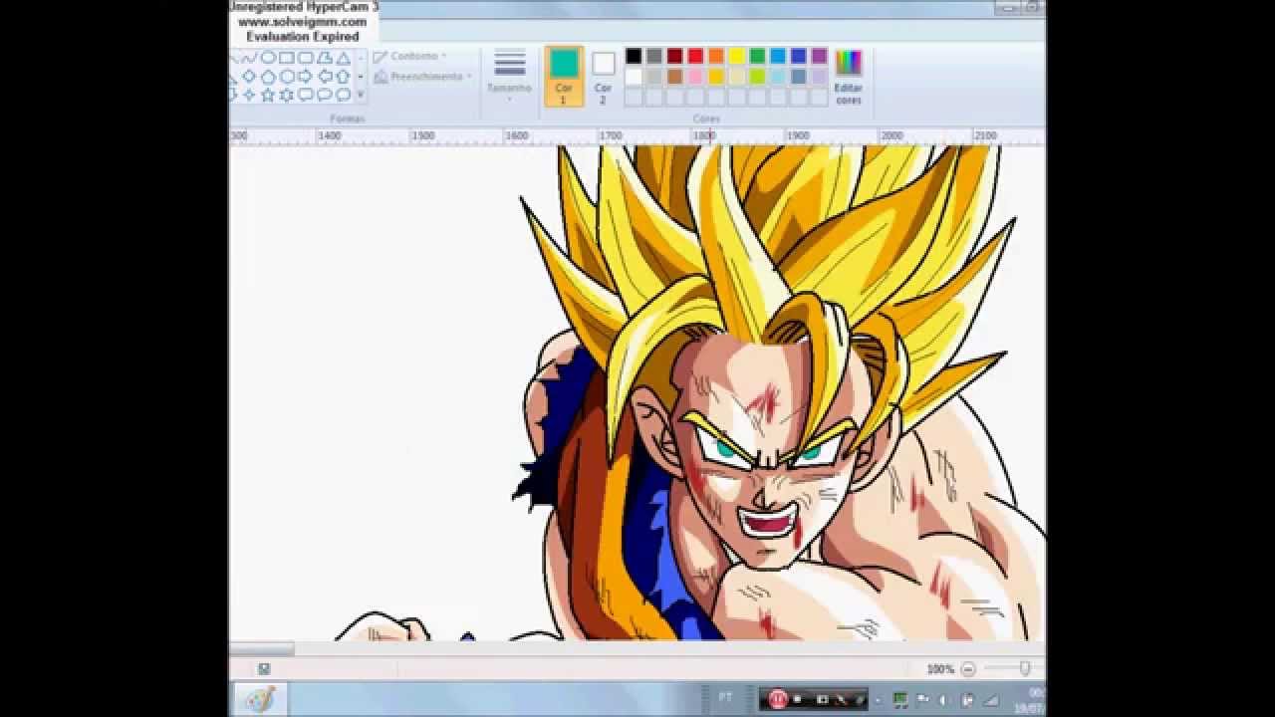Open Editar cores color editor
Image resolution: width=1275 pixels, height=717 pixels.
(x=849, y=77)
